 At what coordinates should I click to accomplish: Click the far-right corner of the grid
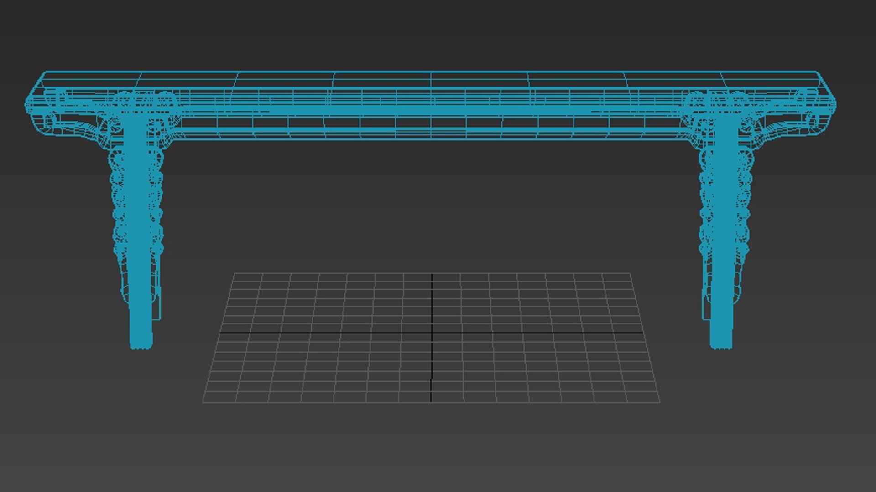click(630, 274)
